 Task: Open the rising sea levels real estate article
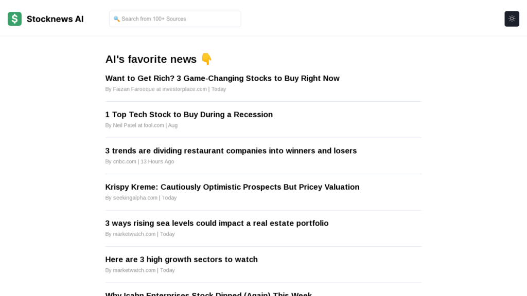pos(217,223)
